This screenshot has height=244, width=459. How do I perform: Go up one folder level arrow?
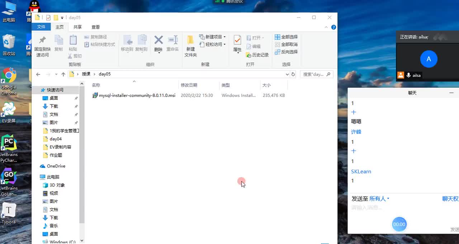[x=63, y=74]
